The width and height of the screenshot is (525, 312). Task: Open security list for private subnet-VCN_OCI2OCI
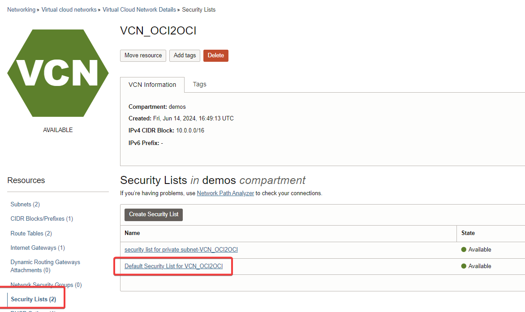(181, 249)
